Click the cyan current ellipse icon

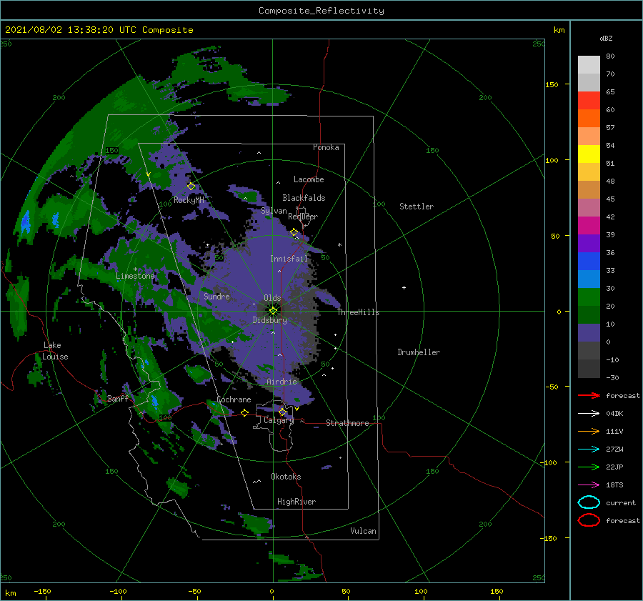click(x=589, y=502)
